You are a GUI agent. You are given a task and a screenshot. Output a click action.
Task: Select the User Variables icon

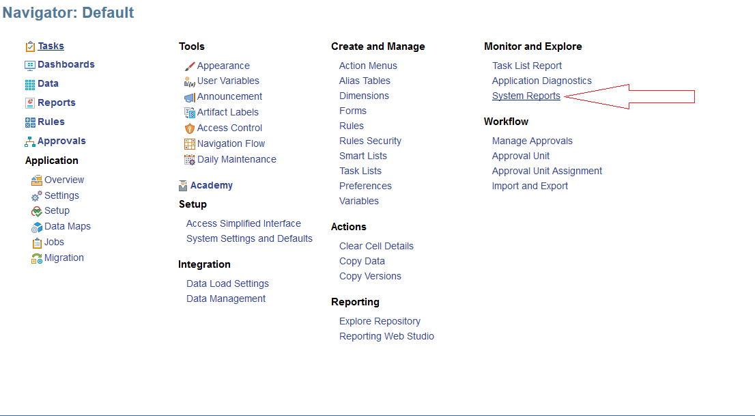tap(189, 81)
